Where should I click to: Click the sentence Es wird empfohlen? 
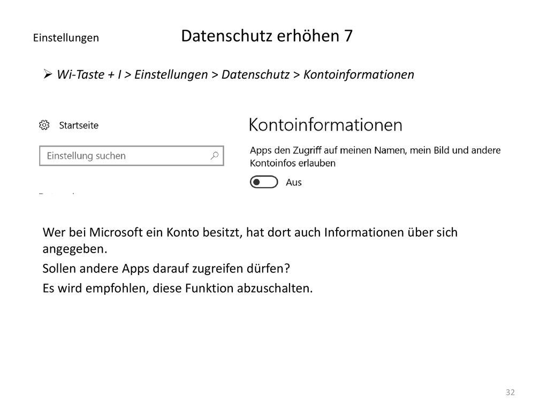(x=178, y=288)
